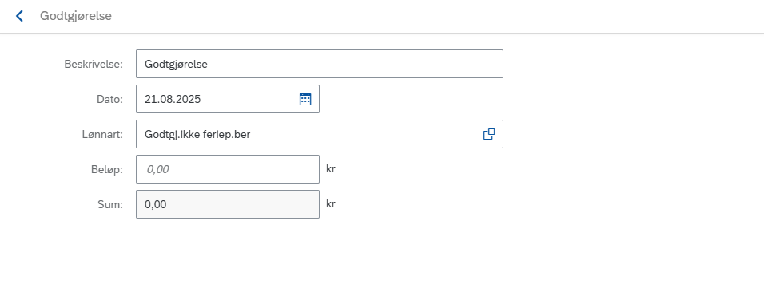764x296 pixels.
Task: Go back using the header arrow
Action: coord(19,16)
